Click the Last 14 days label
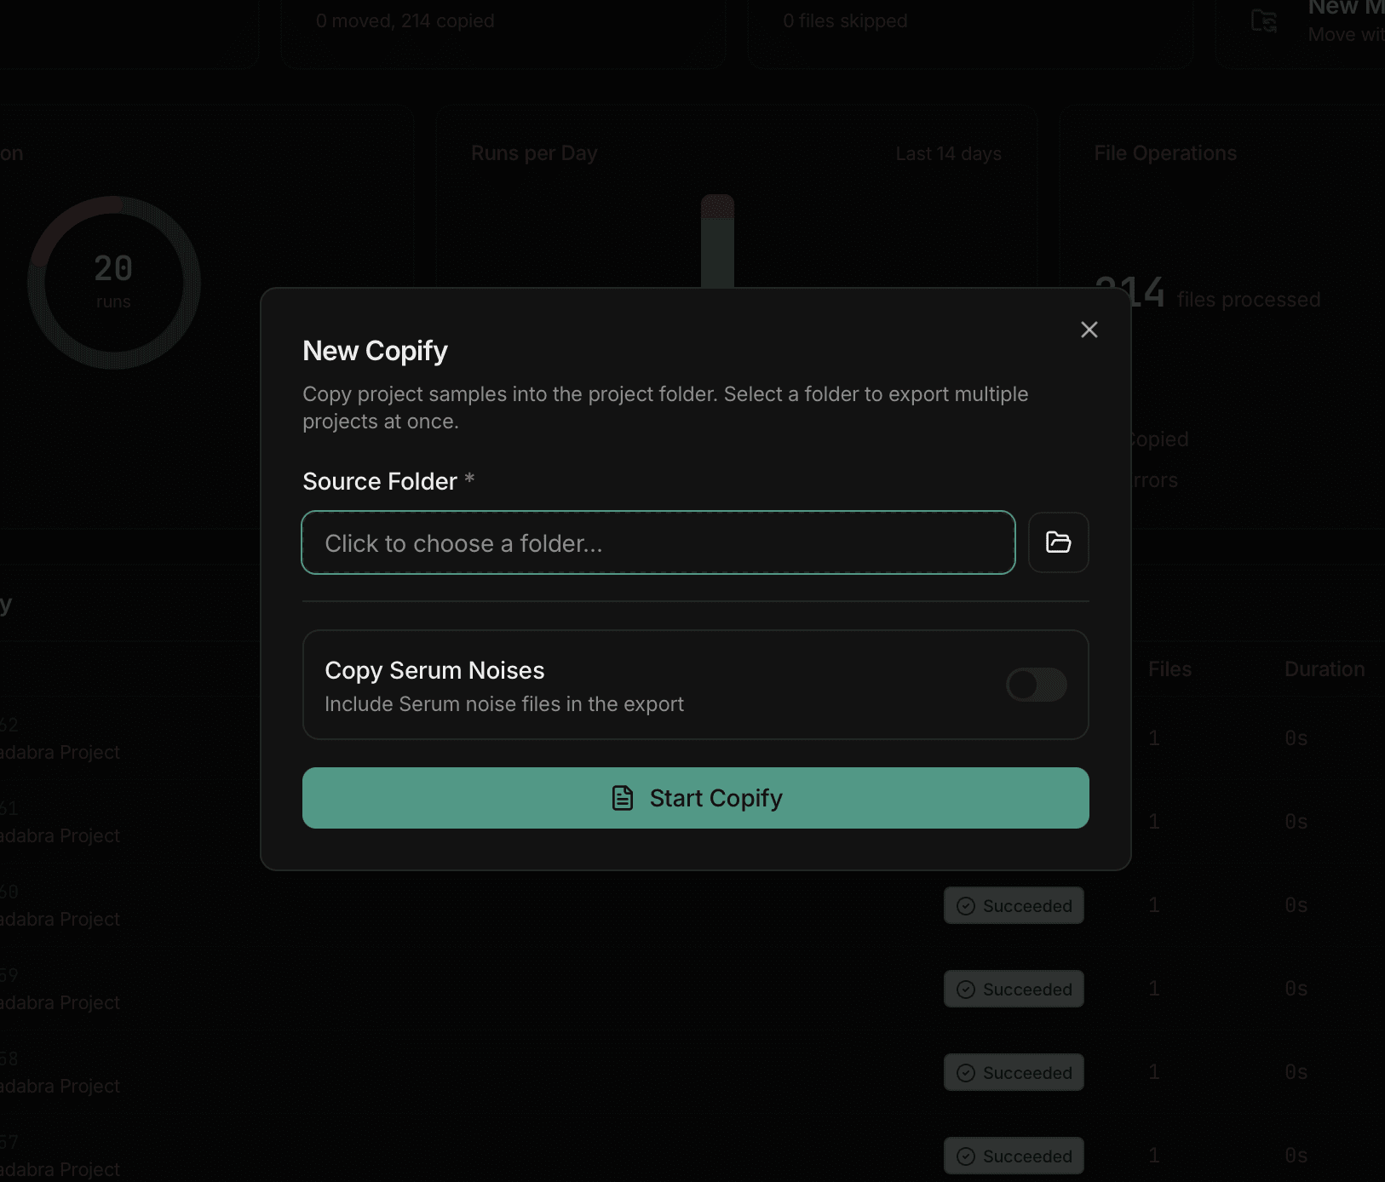 [949, 153]
